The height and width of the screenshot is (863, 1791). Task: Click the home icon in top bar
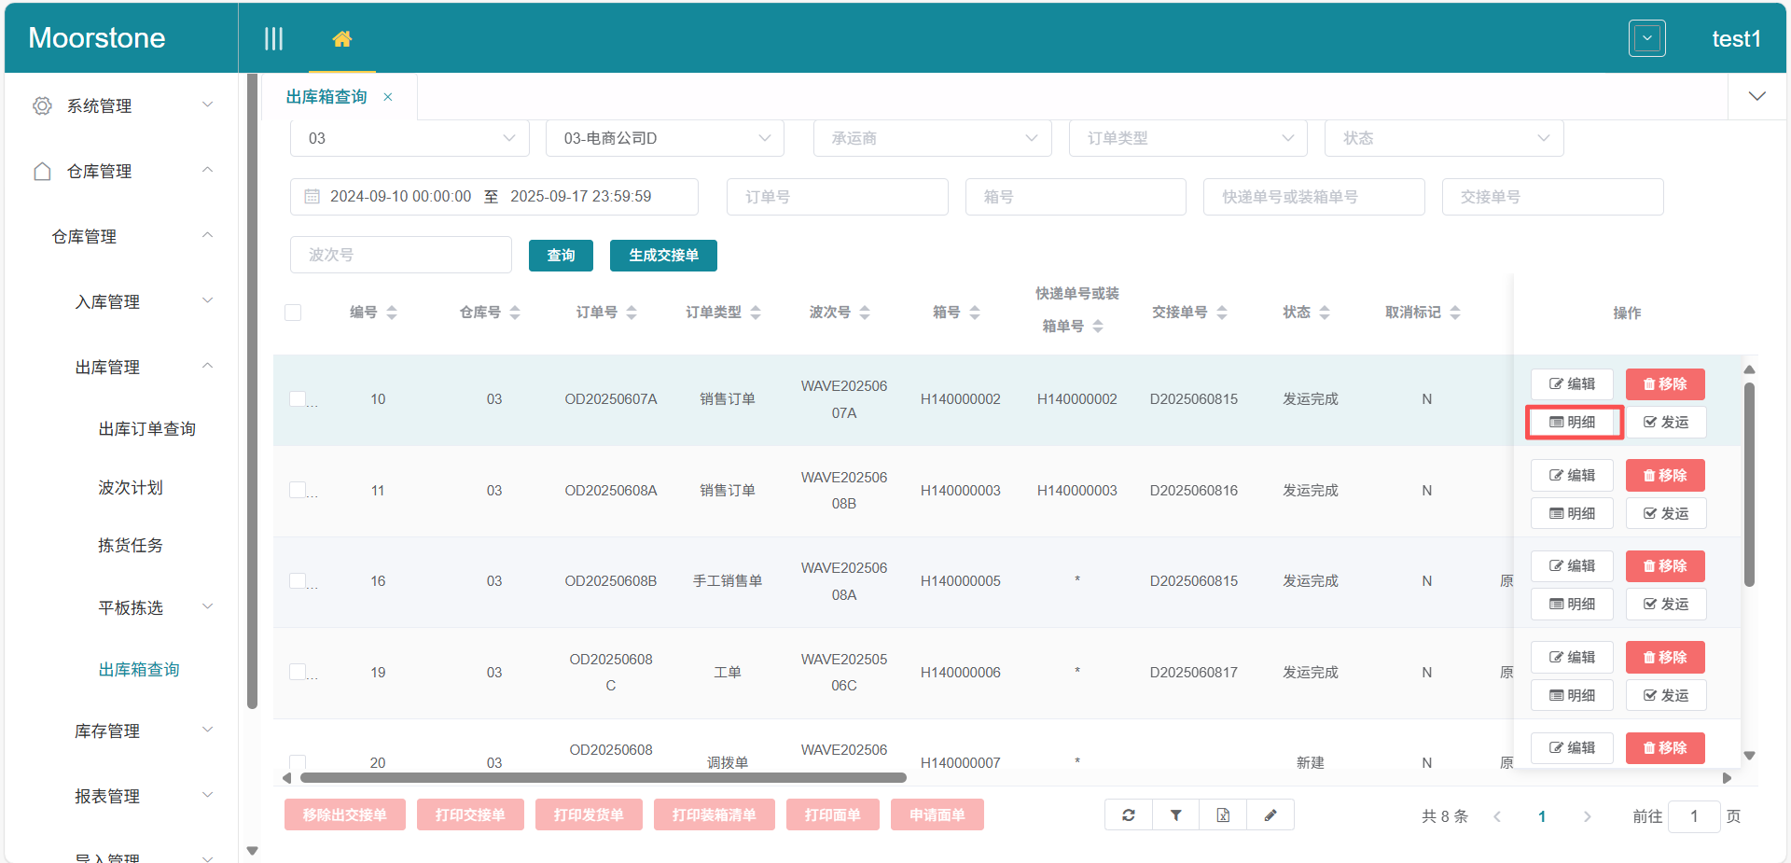(x=342, y=37)
